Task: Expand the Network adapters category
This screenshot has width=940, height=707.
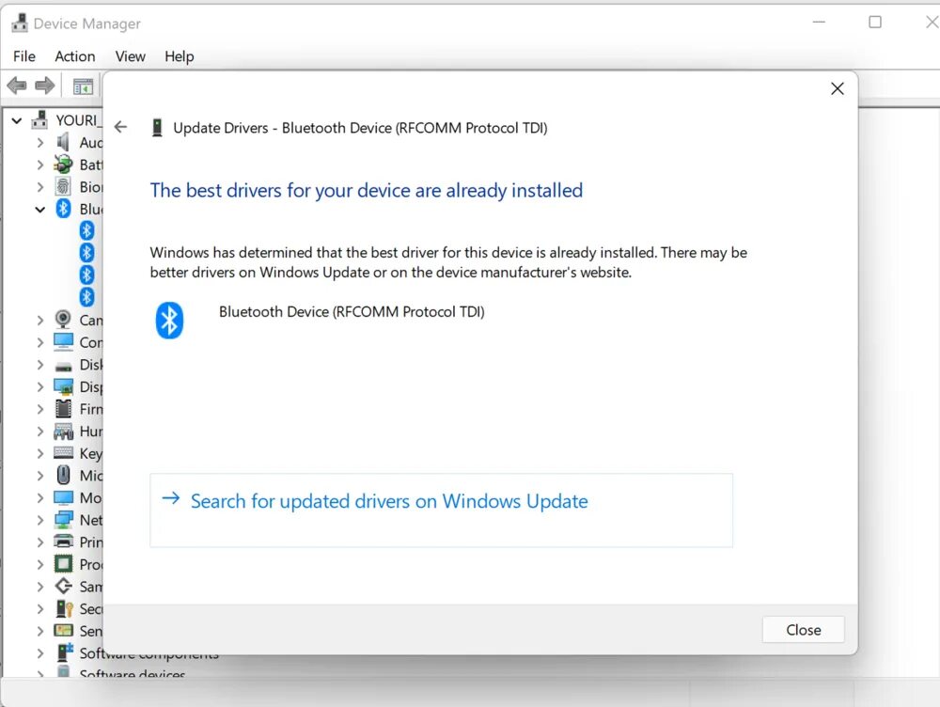Action: pyautogui.click(x=40, y=520)
